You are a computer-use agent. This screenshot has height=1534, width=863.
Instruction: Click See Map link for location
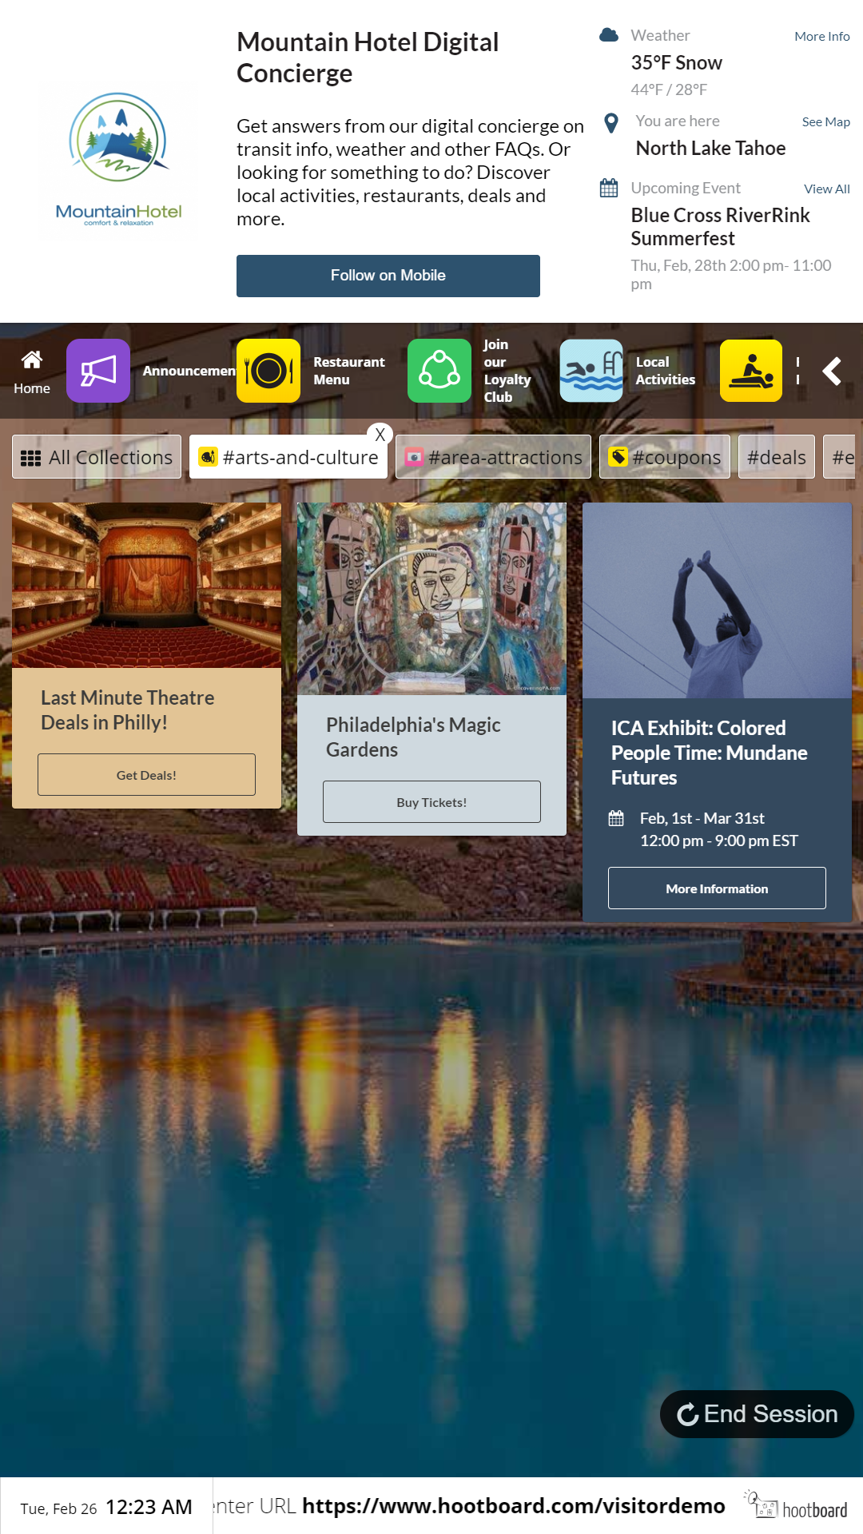tap(825, 121)
